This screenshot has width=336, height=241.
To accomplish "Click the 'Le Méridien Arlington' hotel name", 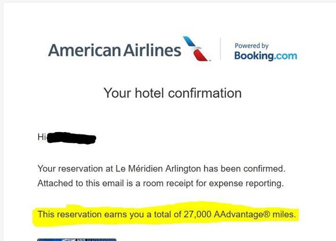I will pos(158,169).
